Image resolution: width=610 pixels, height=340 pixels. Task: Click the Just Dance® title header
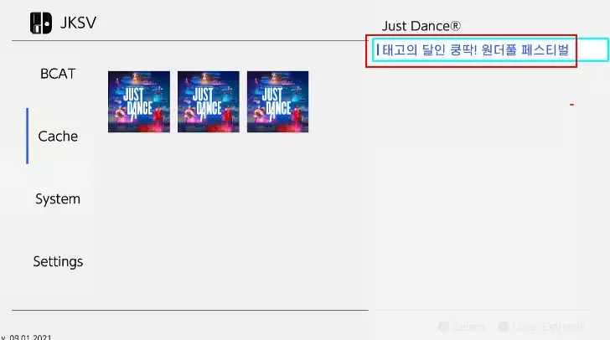pyautogui.click(x=421, y=26)
